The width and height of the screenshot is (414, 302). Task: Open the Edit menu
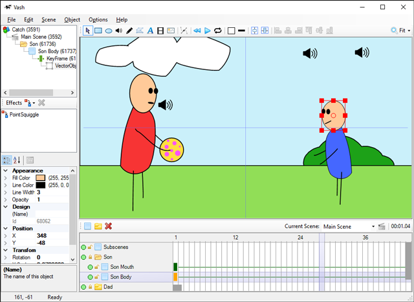pyautogui.click(x=28, y=19)
